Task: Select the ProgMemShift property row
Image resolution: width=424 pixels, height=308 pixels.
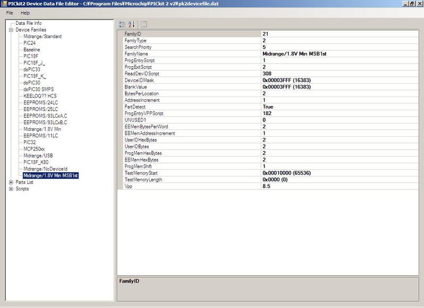Action: point(271,166)
